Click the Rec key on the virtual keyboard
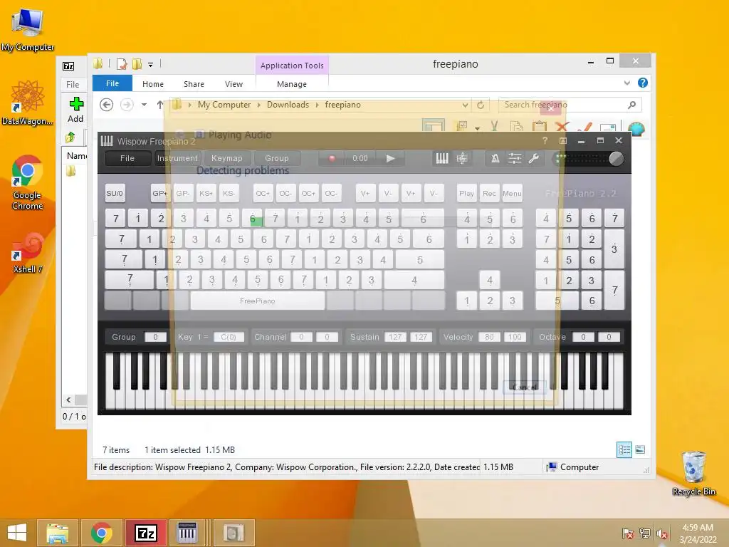This screenshot has height=547, width=729. (489, 194)
